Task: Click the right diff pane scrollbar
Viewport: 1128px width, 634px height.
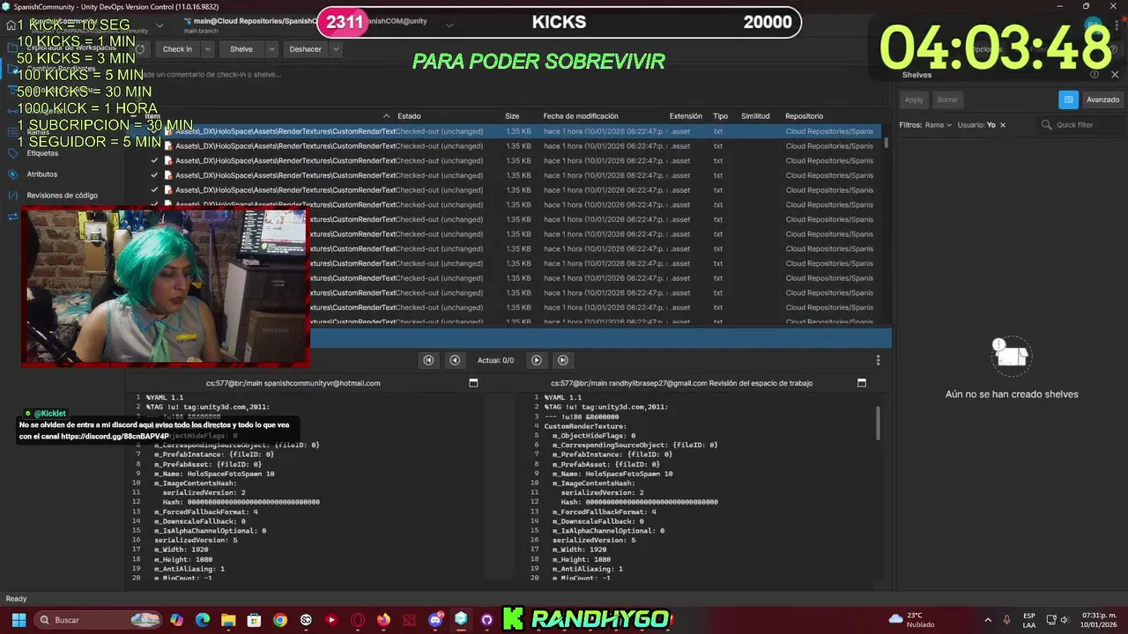Action: (x=878, y=424)
